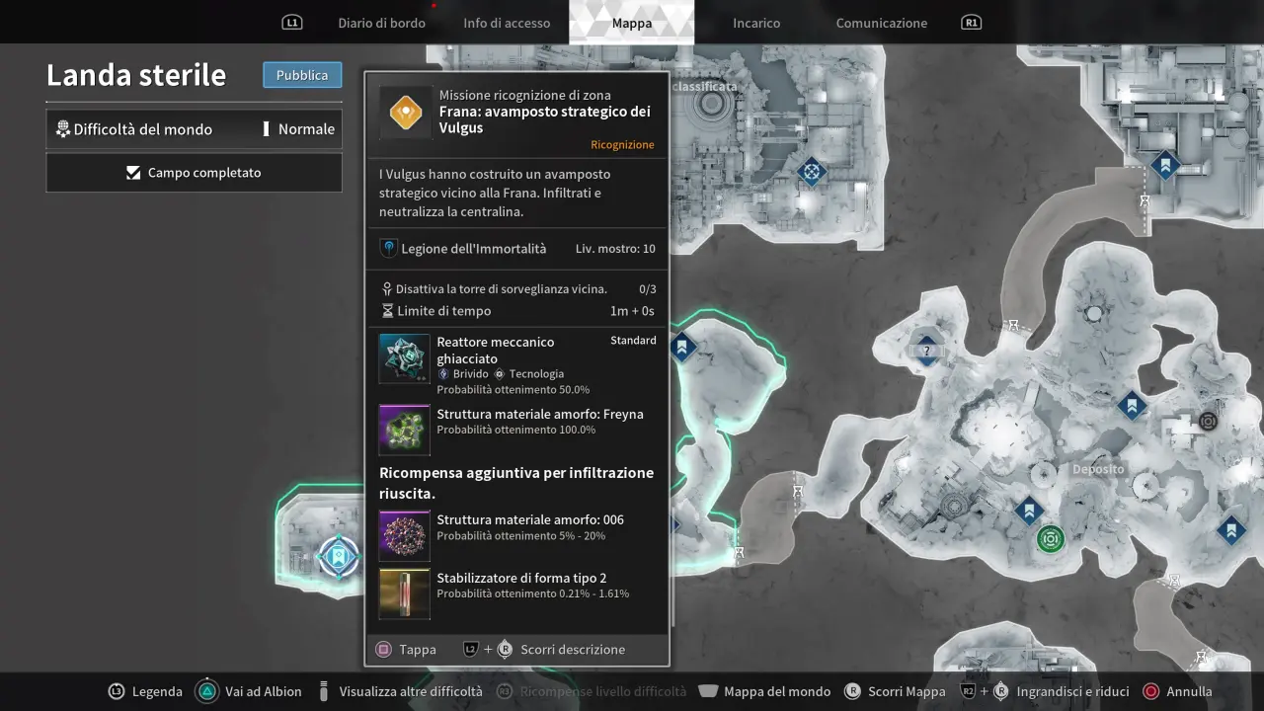Open the Info di accesso tab

(507, 23)
